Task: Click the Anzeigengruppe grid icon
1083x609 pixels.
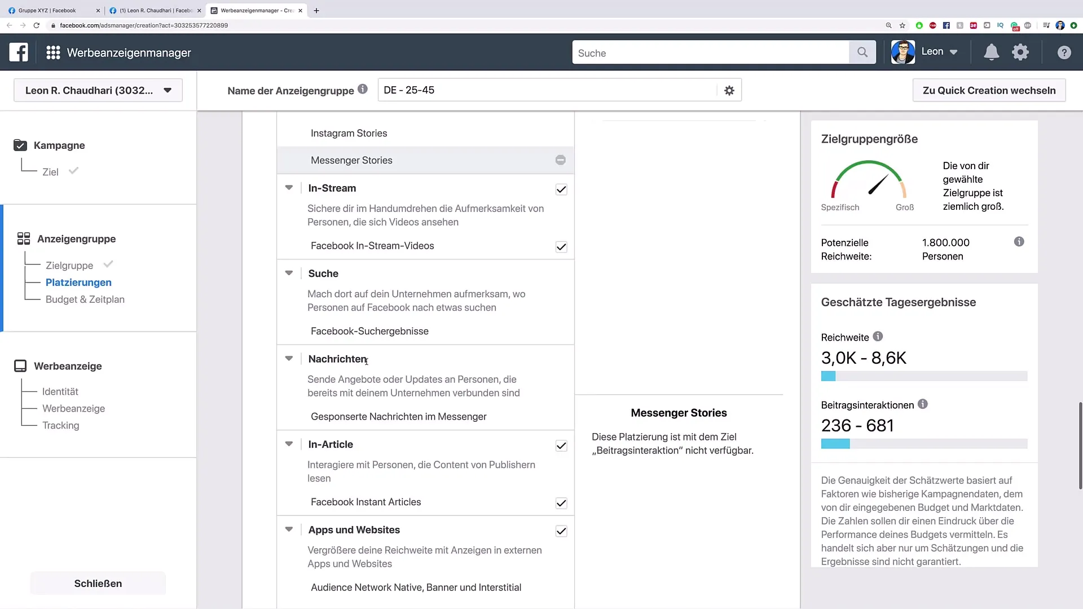Action: pos(24,239)
